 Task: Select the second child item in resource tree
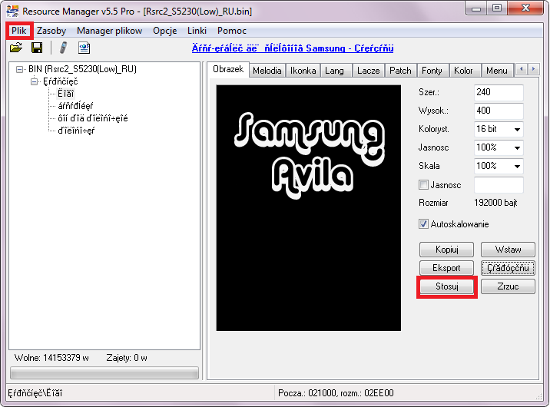pos(75,106)
